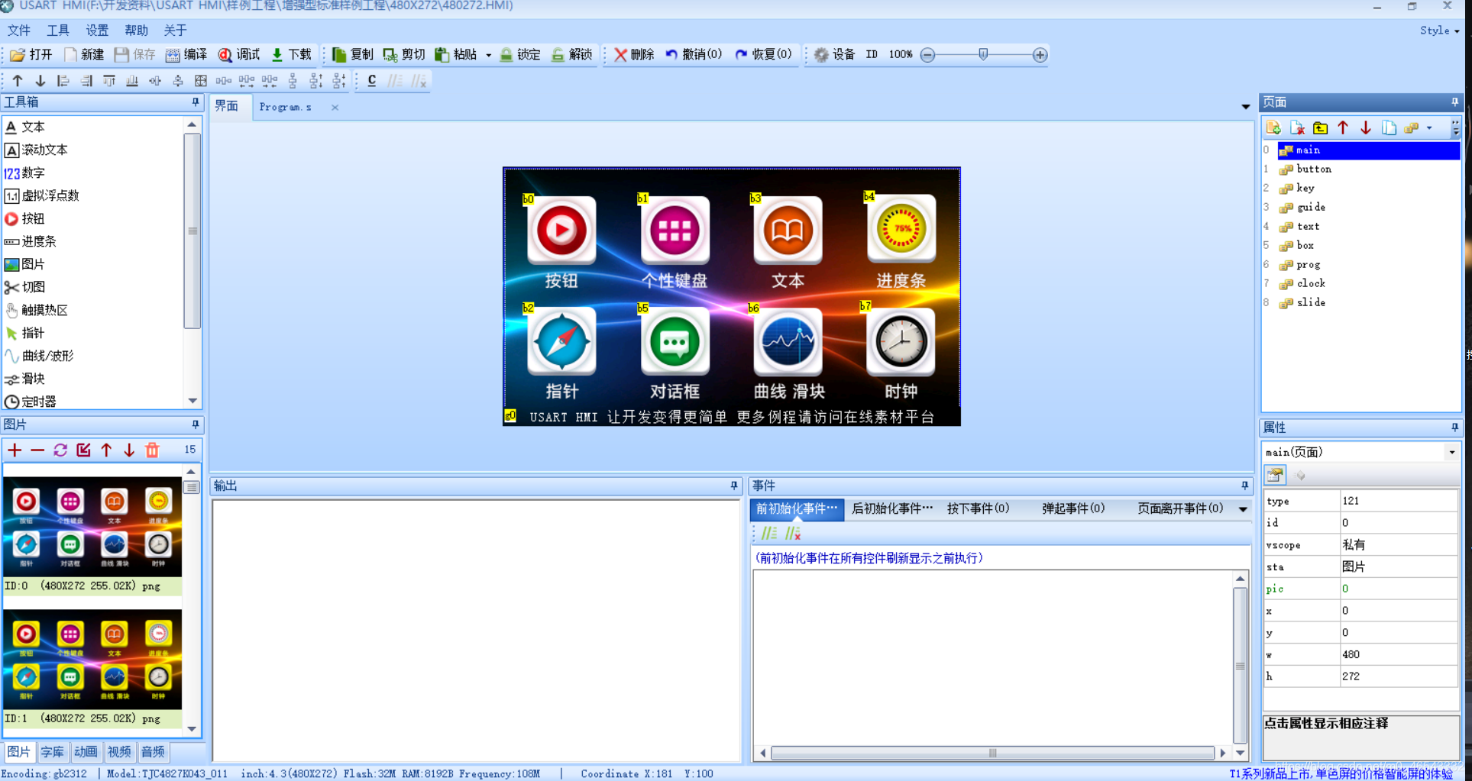This screenshot has height=781, width=1472.
Task: Click the align bottom edges icon
Action: (132, 80)
